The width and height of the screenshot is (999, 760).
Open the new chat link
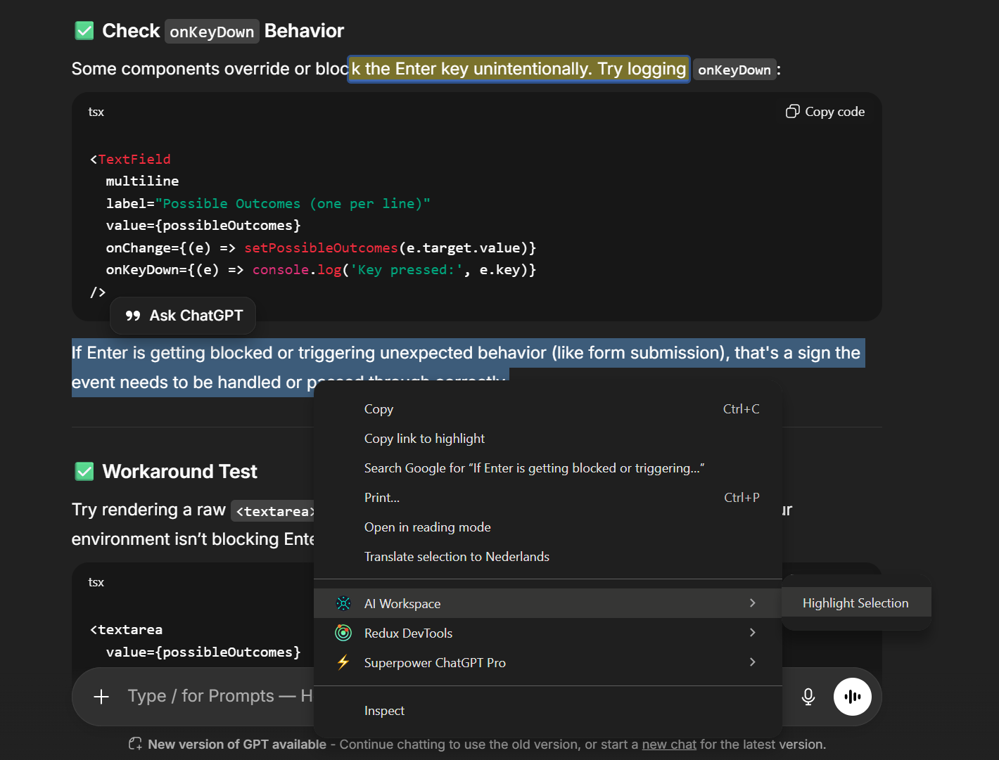click(668, 744)
